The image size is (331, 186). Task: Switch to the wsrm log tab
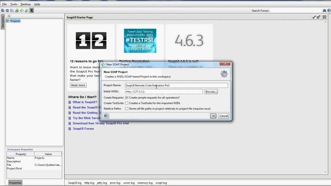pos(129,183)
